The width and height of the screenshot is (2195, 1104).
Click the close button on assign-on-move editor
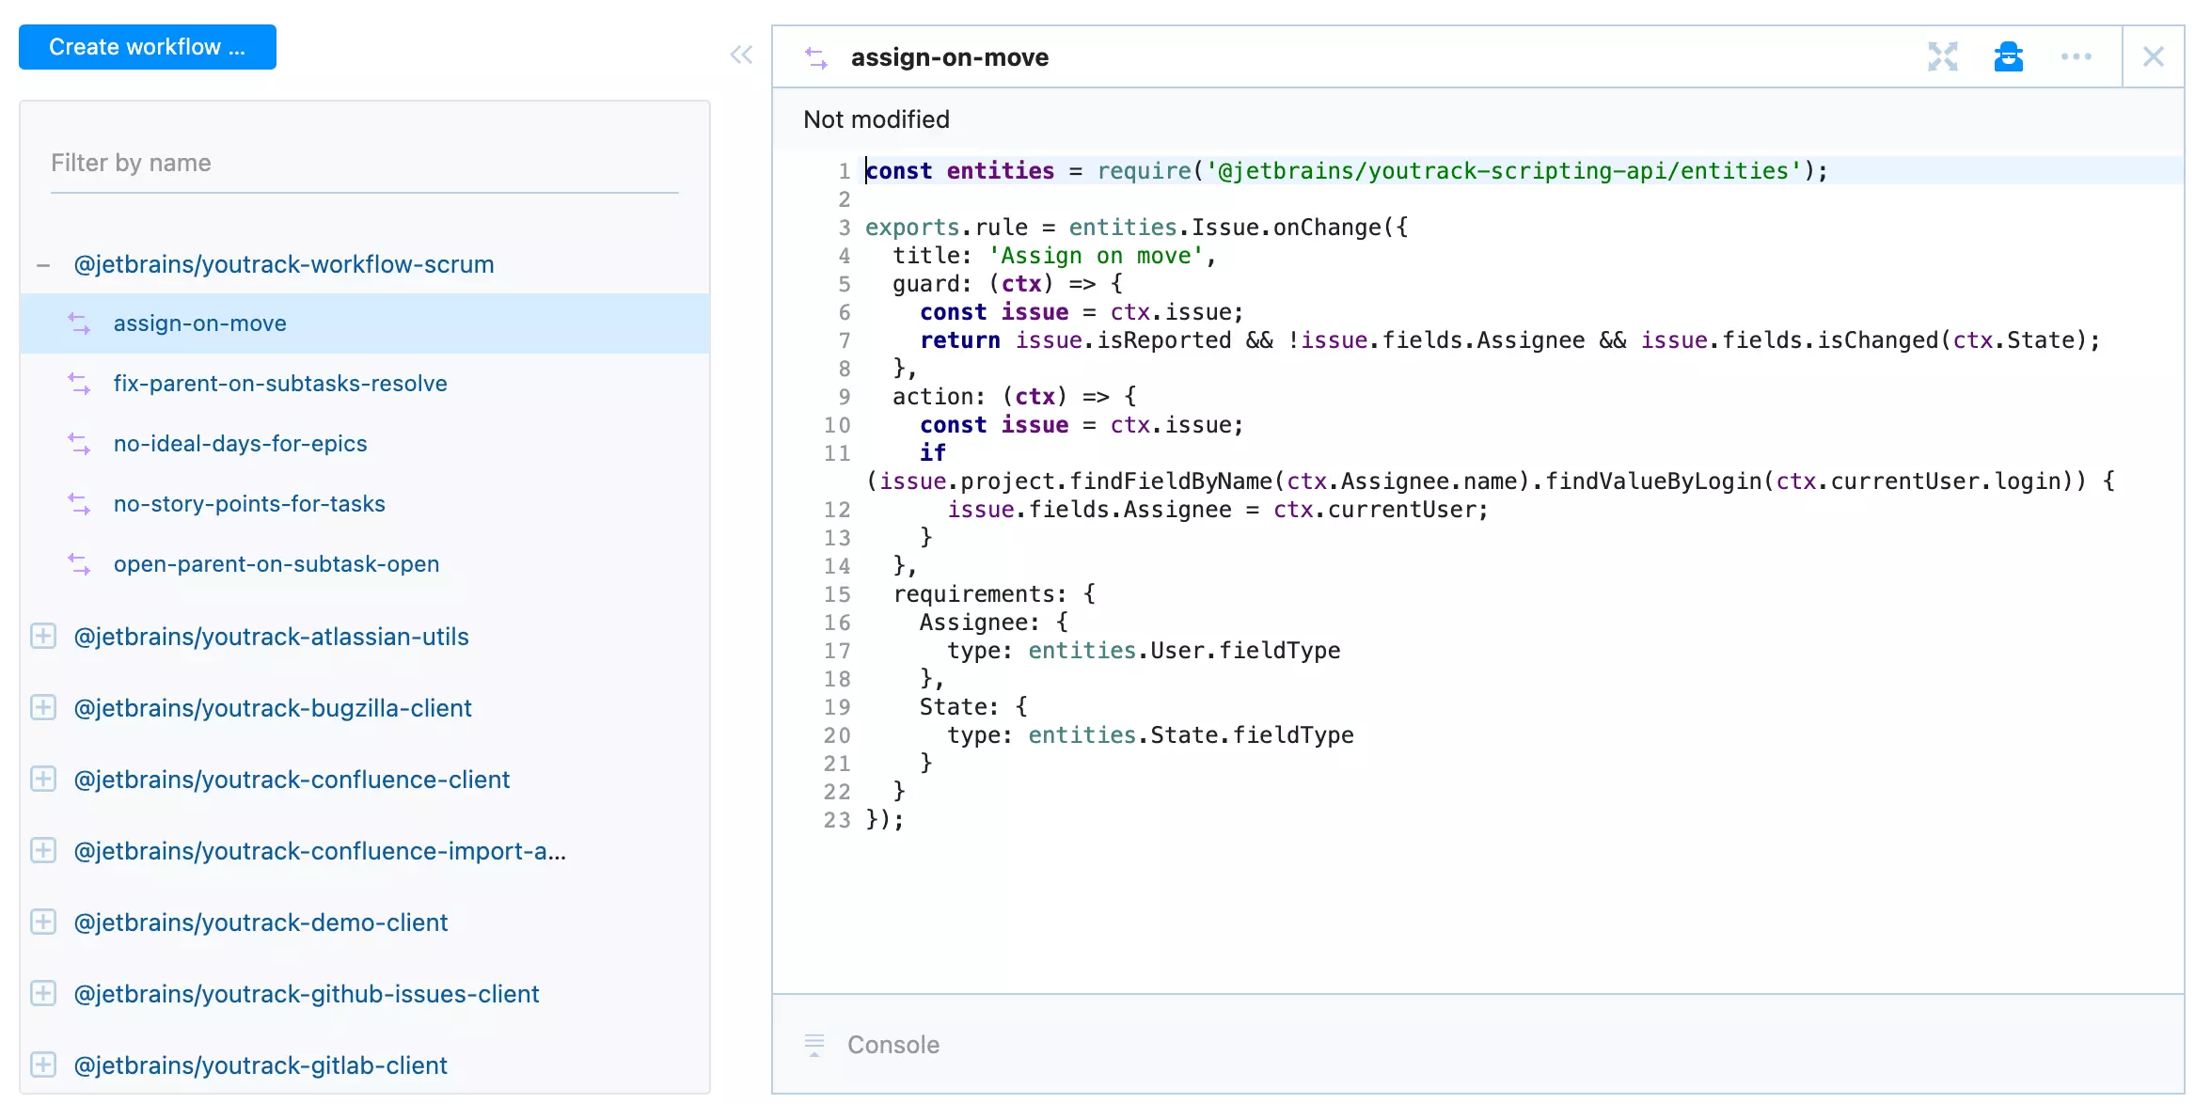2153,56
